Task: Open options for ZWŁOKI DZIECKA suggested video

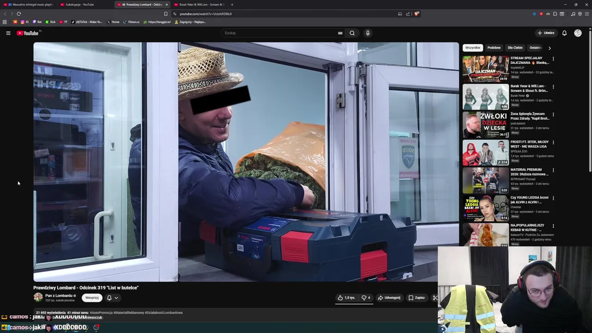Action: click(x=553, y=115)
